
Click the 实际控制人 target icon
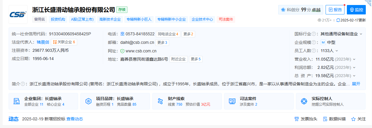304,101
